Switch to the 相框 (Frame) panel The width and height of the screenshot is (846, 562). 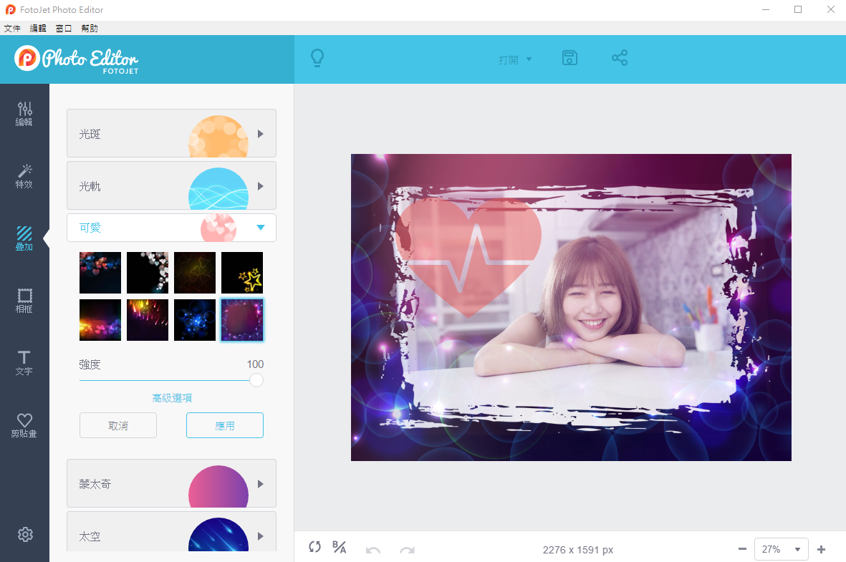24,301
